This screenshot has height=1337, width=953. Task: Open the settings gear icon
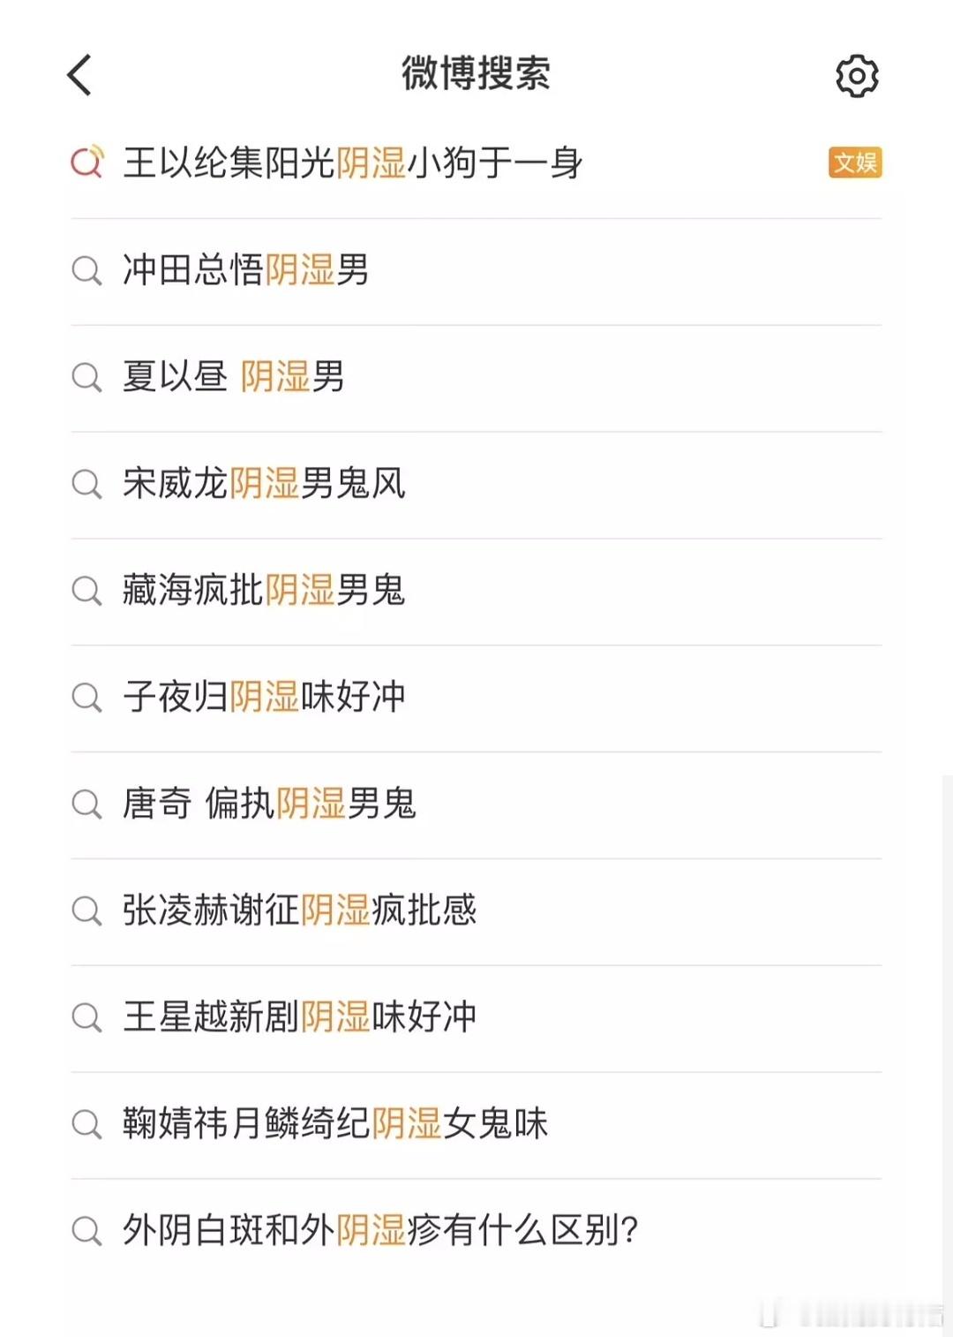[857, 76]
